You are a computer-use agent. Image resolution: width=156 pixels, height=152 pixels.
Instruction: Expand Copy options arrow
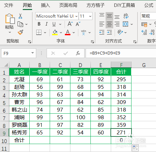coord(27,24)
